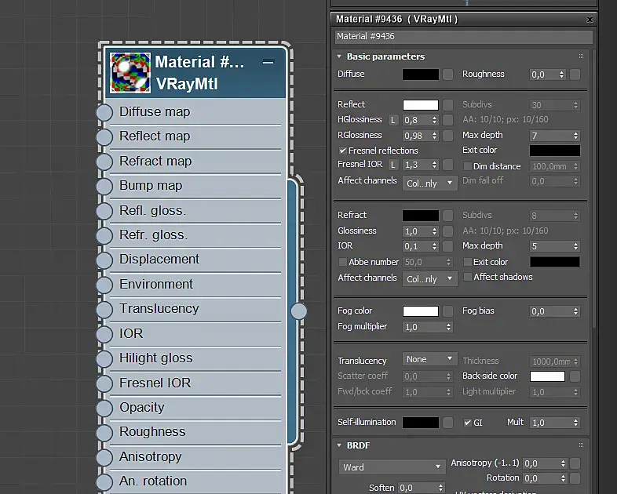Image resolution: width=617 pixels, height=494 pixels.
Task: Click the Self-illumination black color swatch
Action: (421, 423)
